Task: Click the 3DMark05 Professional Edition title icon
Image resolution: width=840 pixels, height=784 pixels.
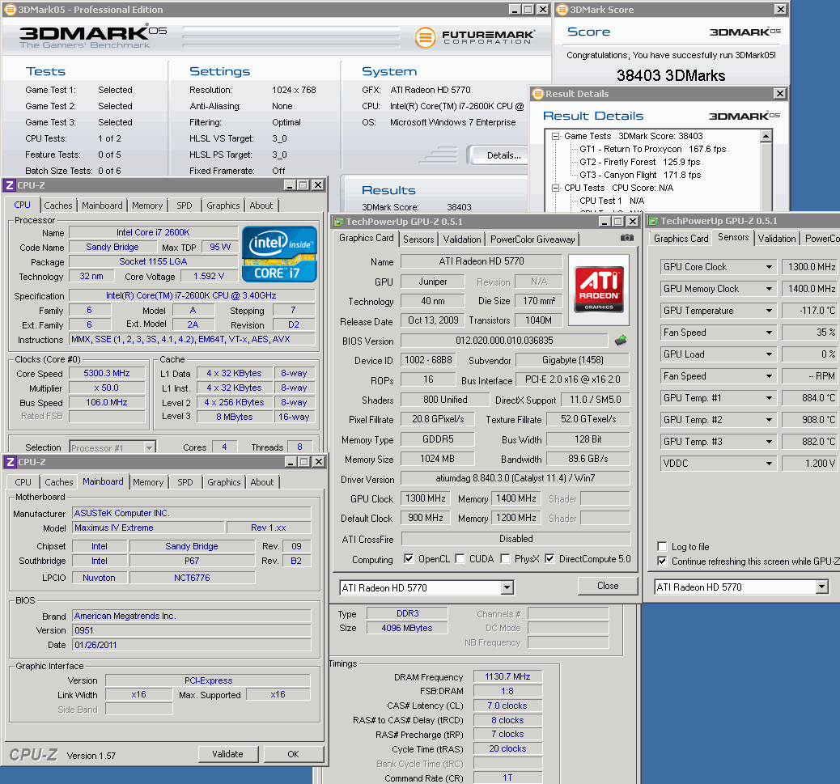Action: click(10, 10)
